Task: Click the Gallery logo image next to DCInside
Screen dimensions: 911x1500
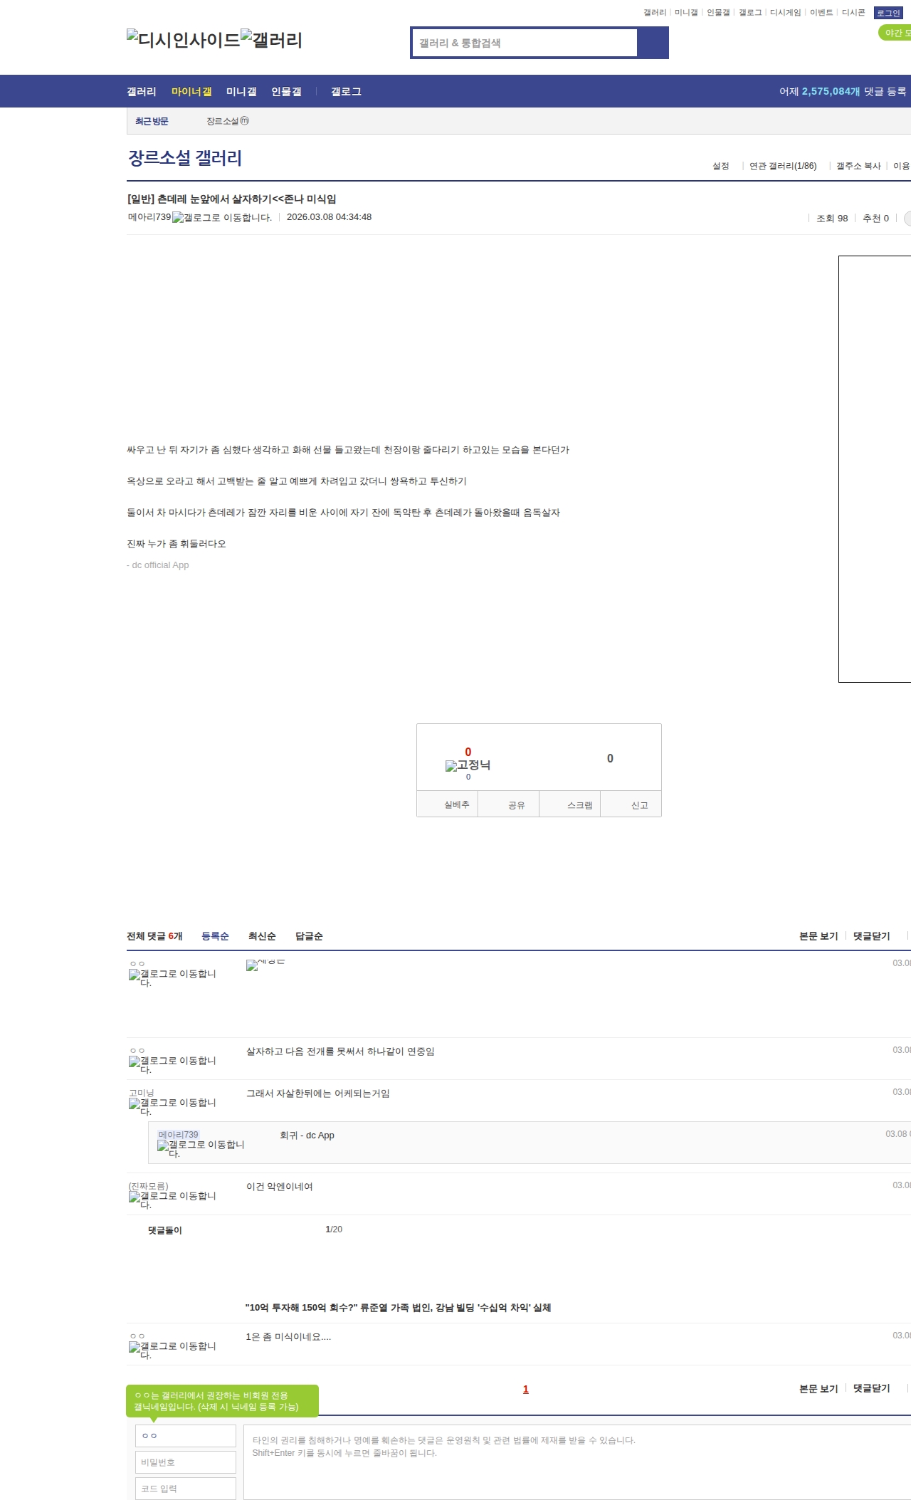Action: pyautogui.click(x=272, y=40)
